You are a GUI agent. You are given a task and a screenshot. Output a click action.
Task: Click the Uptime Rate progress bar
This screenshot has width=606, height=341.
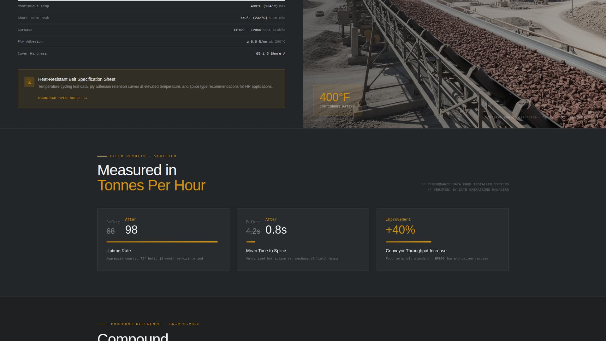click(x=162, y=242)
